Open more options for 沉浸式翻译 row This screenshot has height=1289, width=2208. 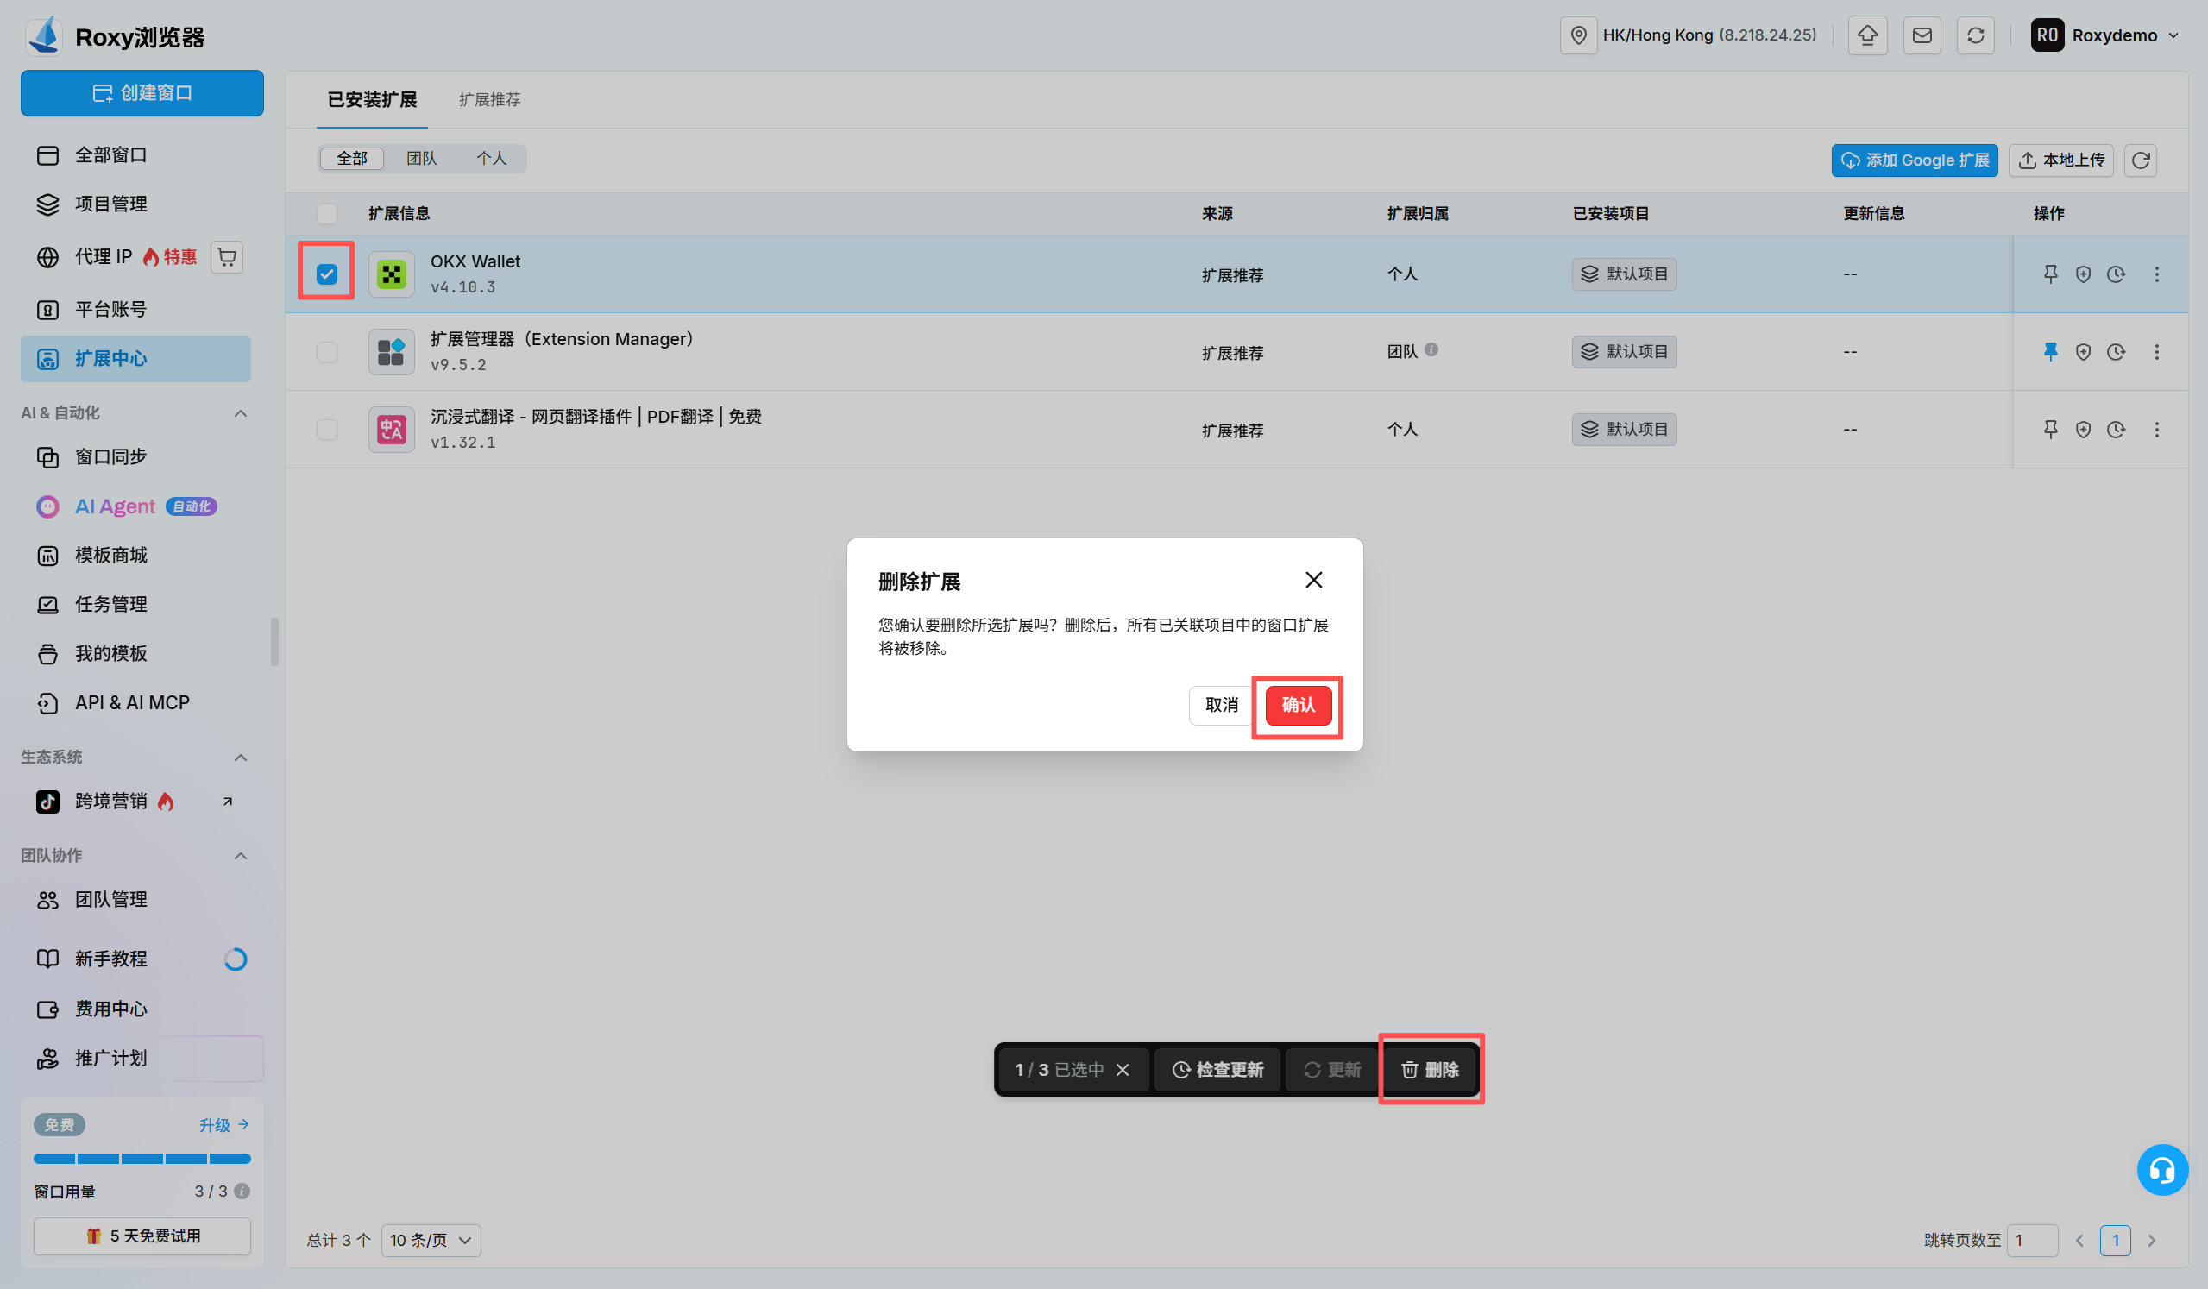(x=2156, y=430)
